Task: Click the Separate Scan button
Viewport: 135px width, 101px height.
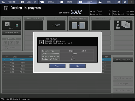Action: pos(11,33)
